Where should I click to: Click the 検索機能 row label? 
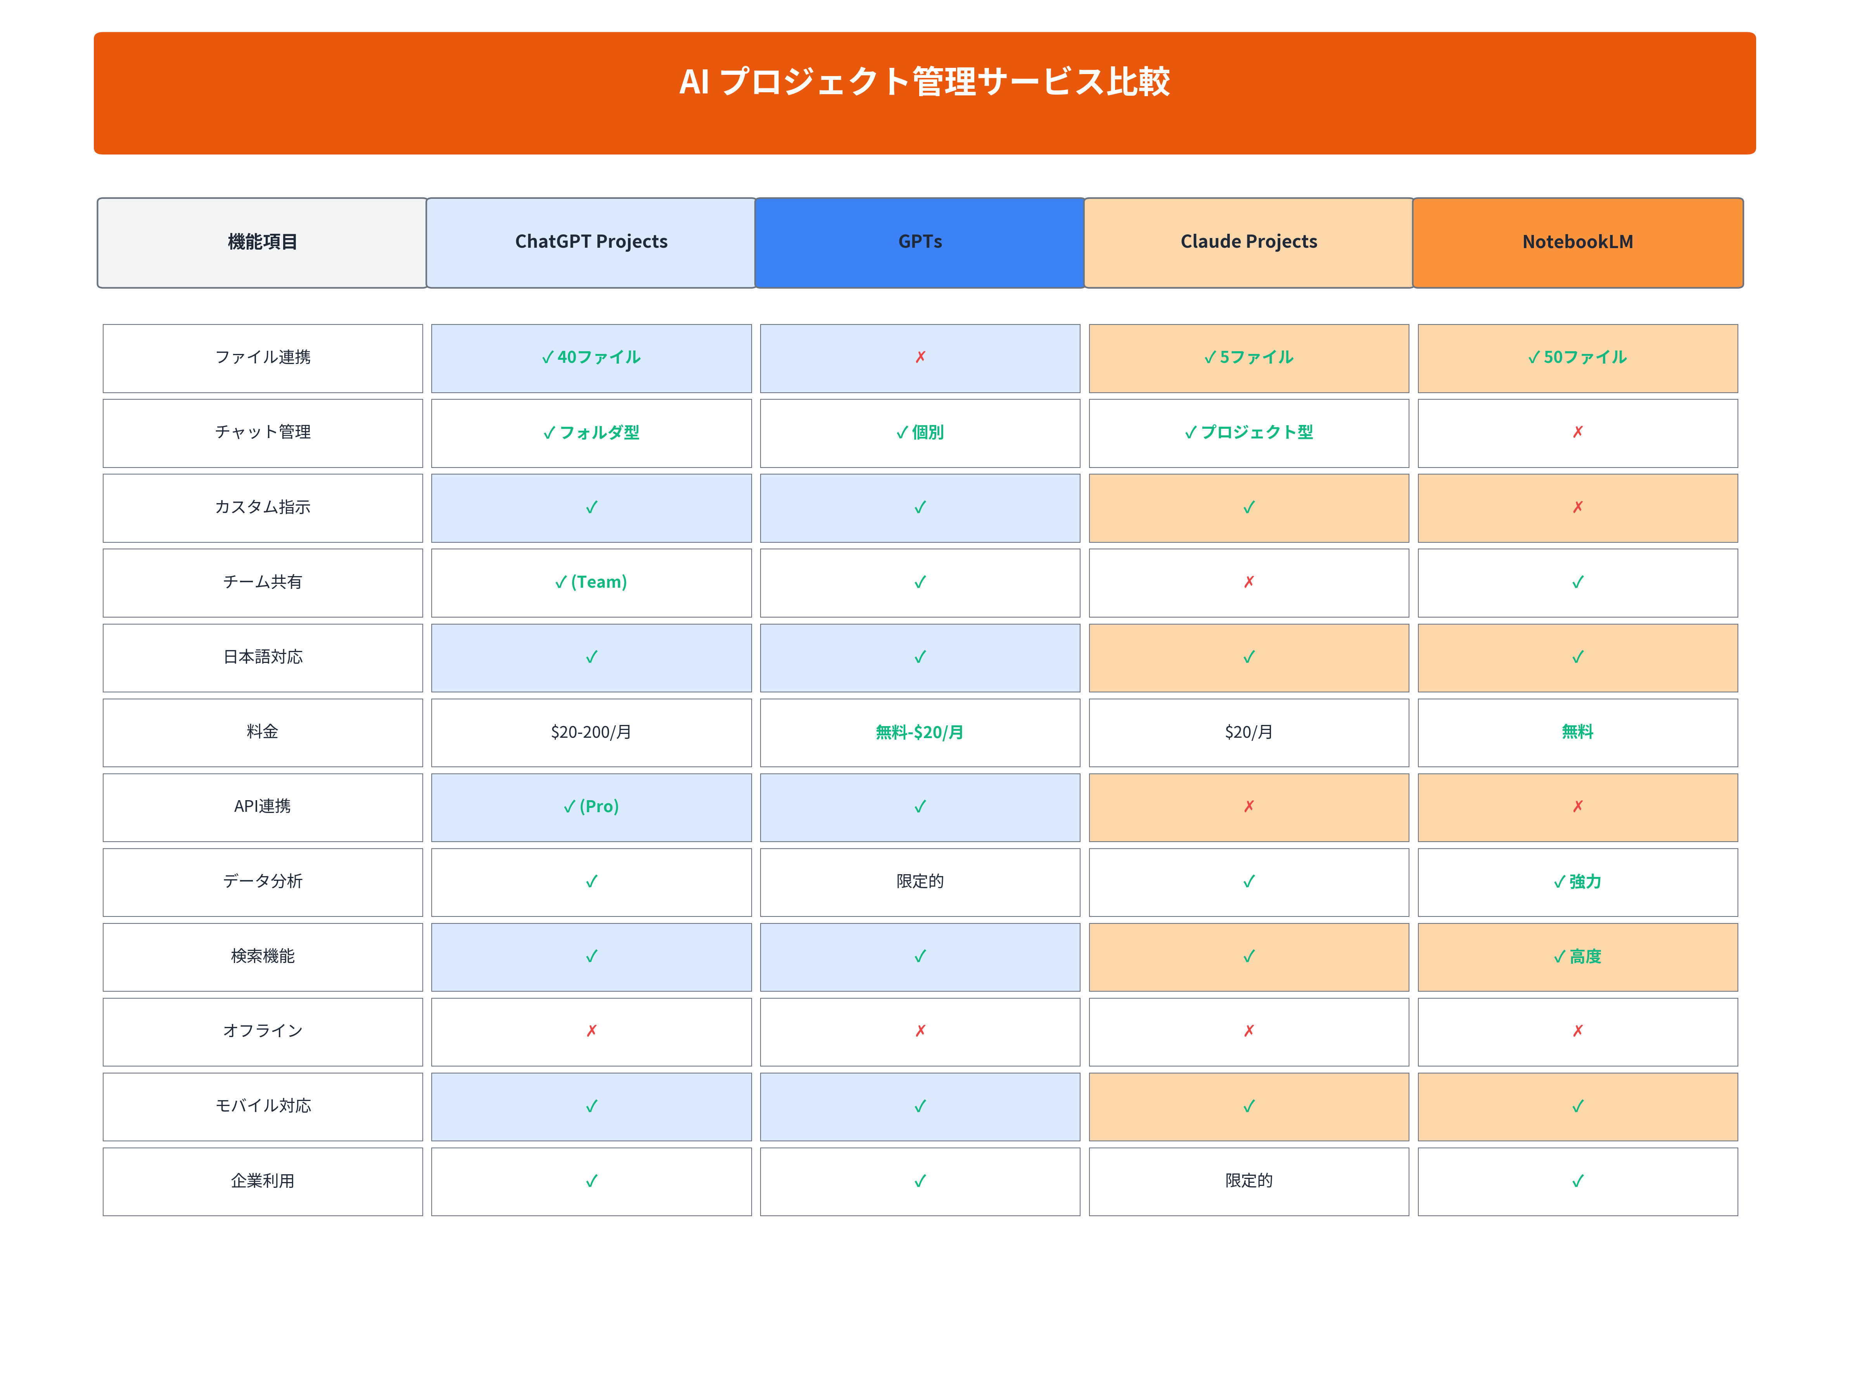point(263,956)
